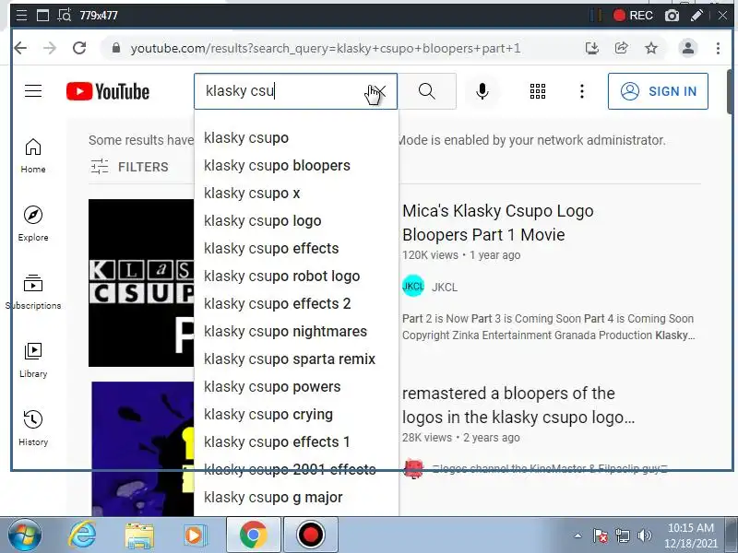
Task: Click the magnifier search button
Action: pyautogui.click(x=427, y=90)
